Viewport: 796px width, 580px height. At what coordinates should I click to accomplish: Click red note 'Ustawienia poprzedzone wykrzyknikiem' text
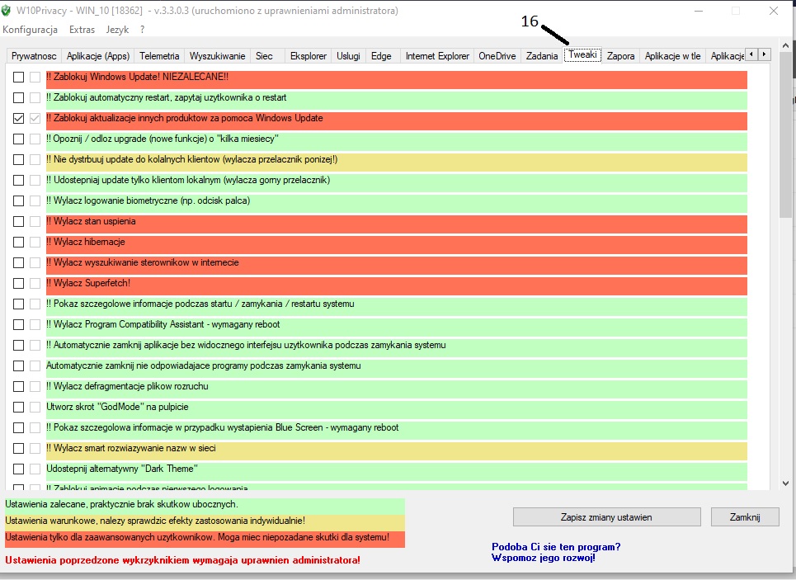(183, 560)
